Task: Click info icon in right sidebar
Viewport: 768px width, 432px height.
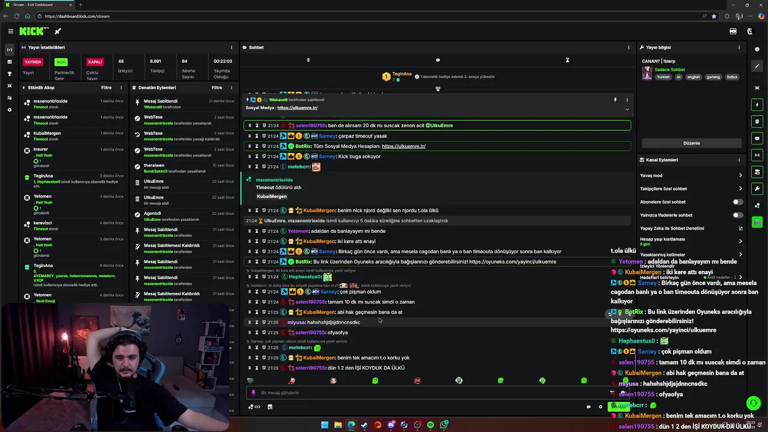Action: pyautogui.click(x=757, y=49)
